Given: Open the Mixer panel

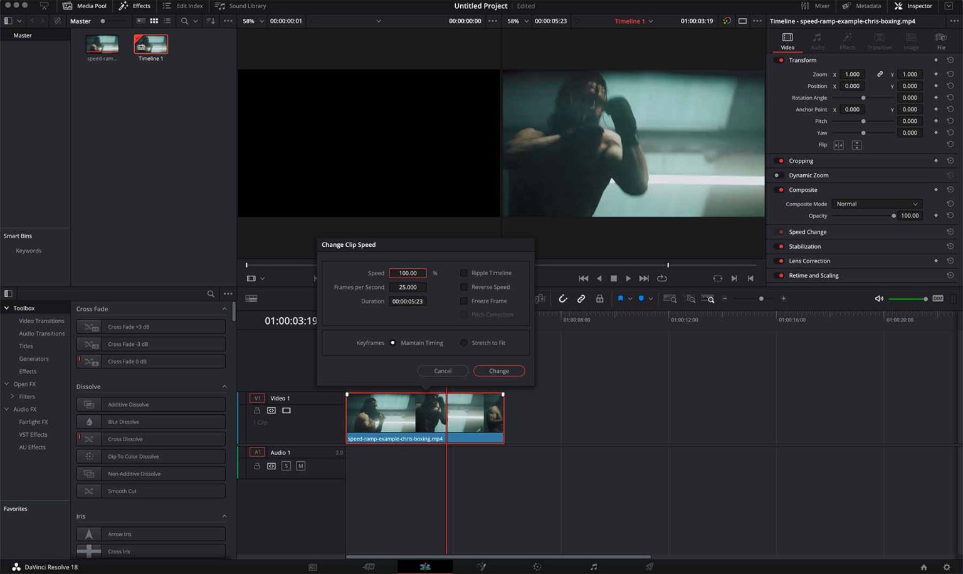Looking at the screenshot, I should pyautogui.click(x=816, y=6).
